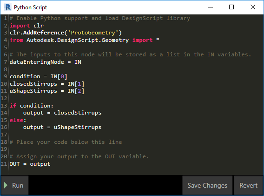Click the 'Place your code below' comment
This screenshot has height=196, width=264.
[66, 142]
